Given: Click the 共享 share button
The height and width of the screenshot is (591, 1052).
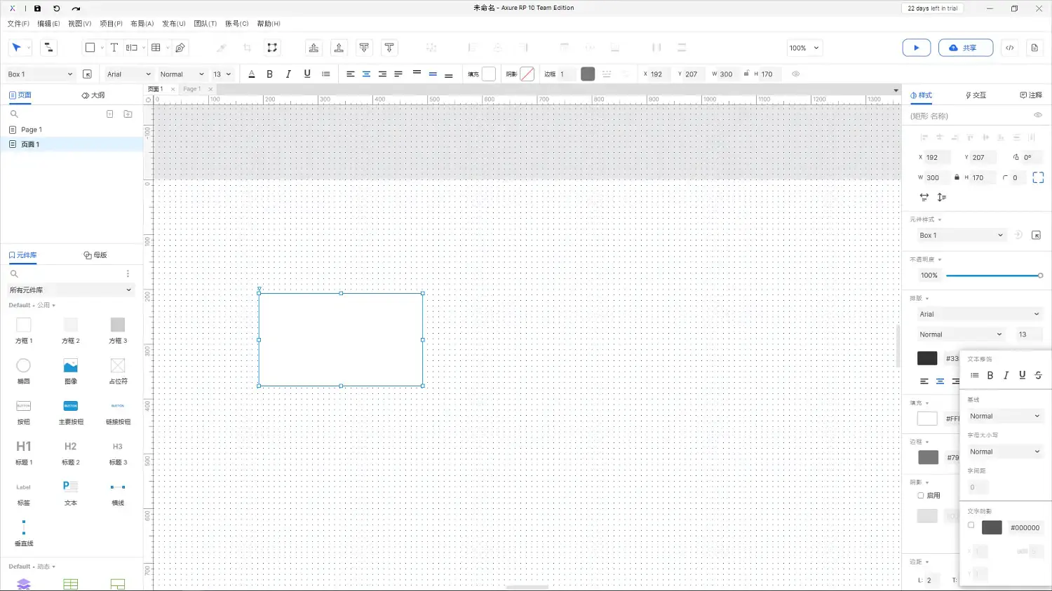Looking at the screenshot, I should pos(965,48).
